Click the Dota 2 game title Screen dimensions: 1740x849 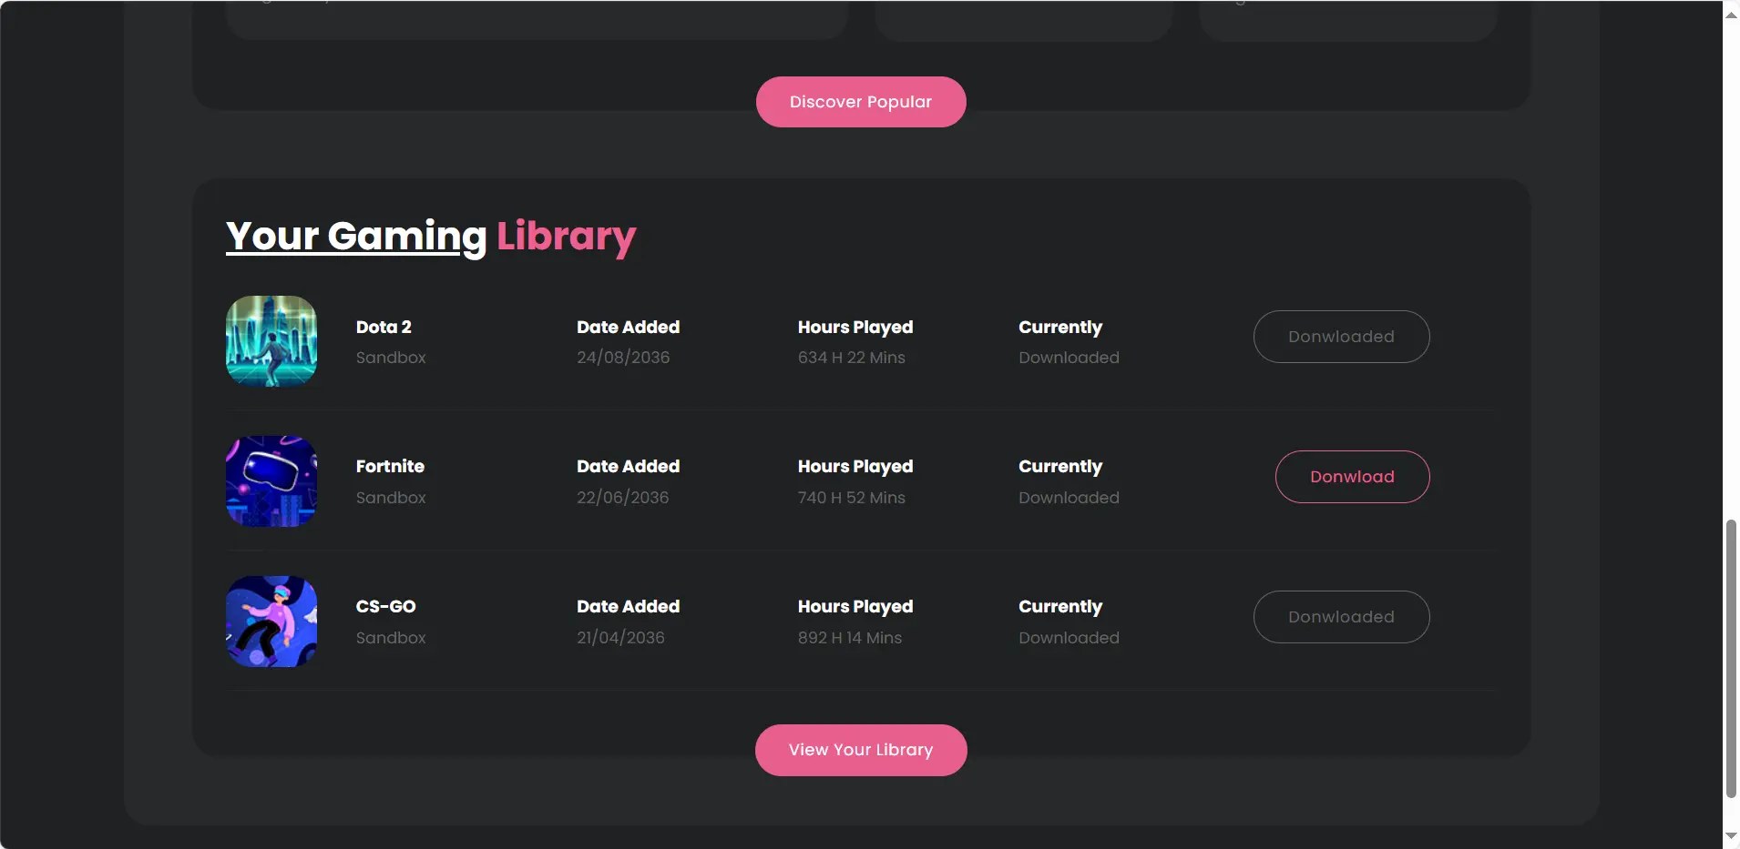(x=384, y=327)
